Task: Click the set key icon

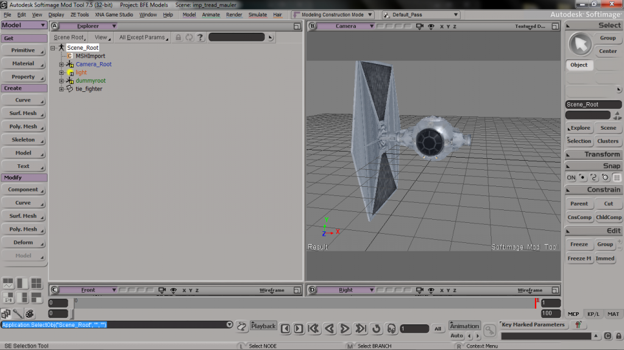Action: click(489, 330)
